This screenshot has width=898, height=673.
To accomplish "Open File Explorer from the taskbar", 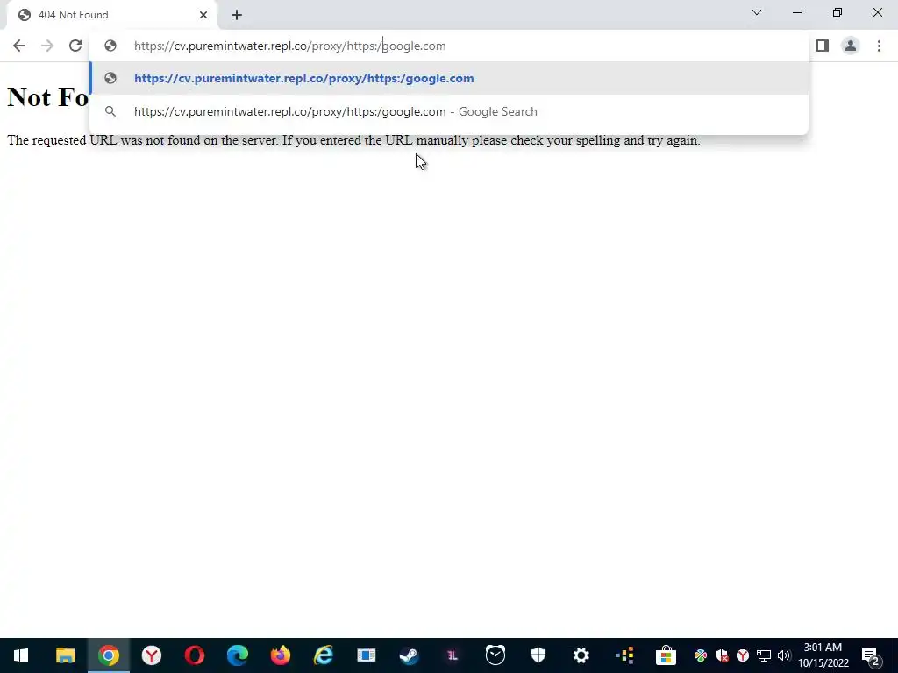I will [x=65, y=655].
